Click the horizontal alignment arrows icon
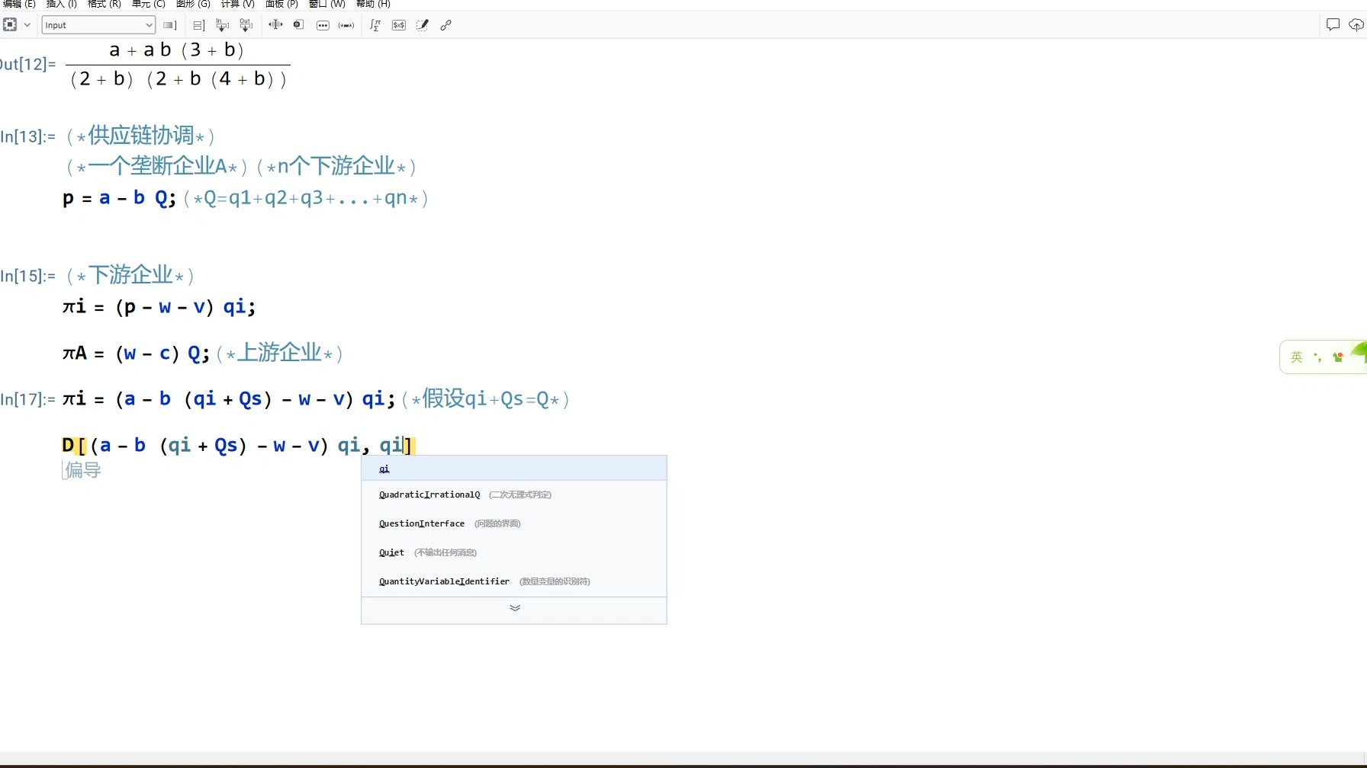1367x768 pixels. 275,25
